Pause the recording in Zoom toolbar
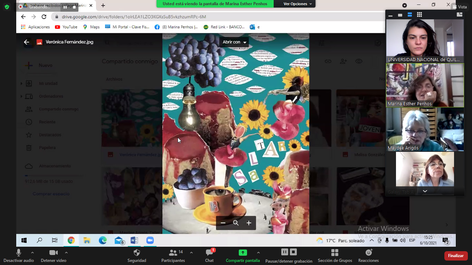 pos(284,252)
